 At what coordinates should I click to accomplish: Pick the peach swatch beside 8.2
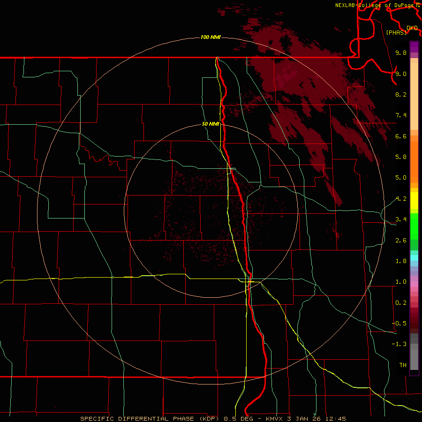point(414,96)
